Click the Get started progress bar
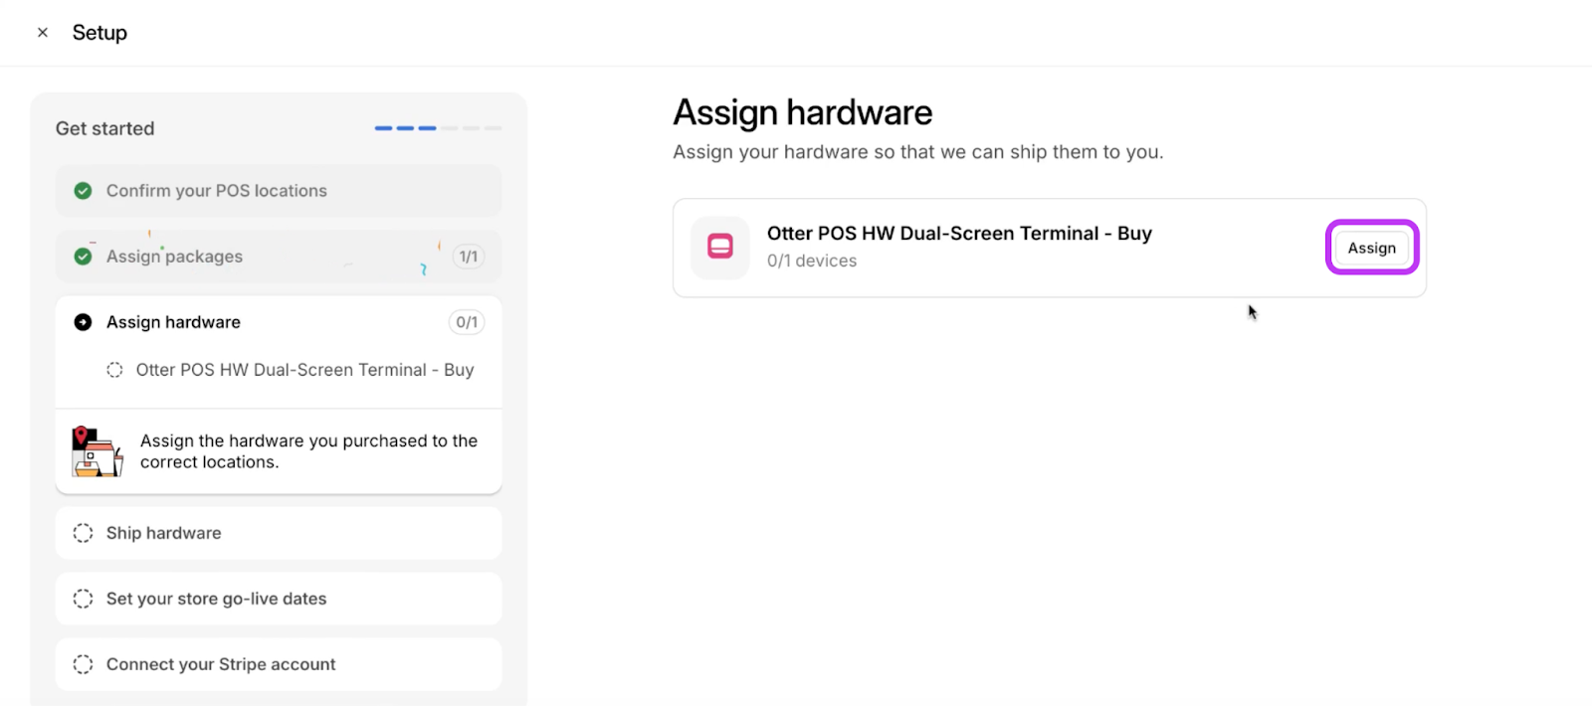Image resolution: width=1592 pixels, height=706 pixels. click(x=438, y=128)
